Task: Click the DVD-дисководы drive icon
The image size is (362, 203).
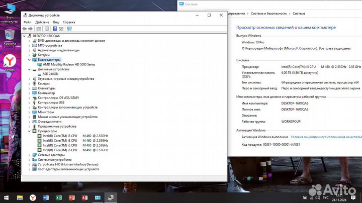Action: (34, 41)
